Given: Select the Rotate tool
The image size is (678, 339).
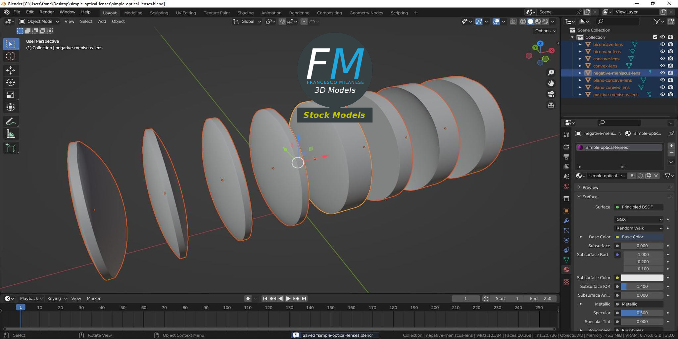Looking at the screenshot, I should pyautogui.click(x=11, y=82).
